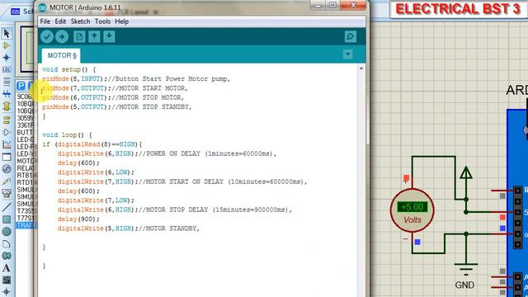Select LED-G device in Proteus list
The width and height of the screenshot is (528, 297).
coord(26,139)
